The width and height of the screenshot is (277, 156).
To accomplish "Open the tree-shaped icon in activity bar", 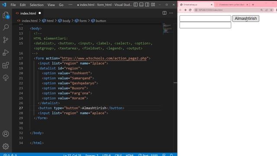I will pos(6,78).
